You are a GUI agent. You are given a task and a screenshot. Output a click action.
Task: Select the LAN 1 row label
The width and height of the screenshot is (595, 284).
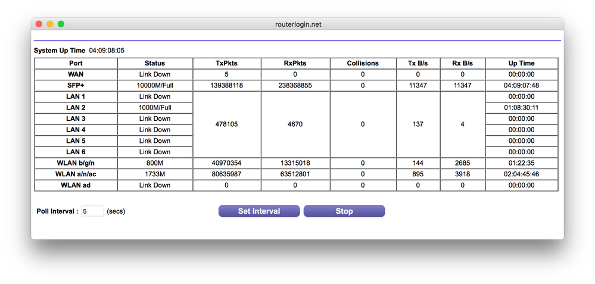76,96
